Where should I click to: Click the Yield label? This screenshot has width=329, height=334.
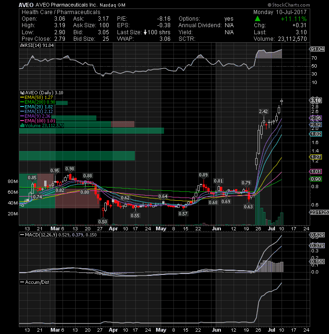(185, 32)
